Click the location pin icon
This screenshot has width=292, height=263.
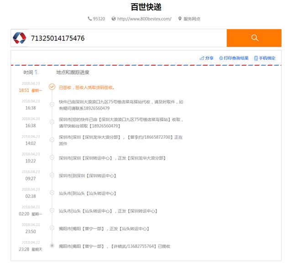pos(180,19)
